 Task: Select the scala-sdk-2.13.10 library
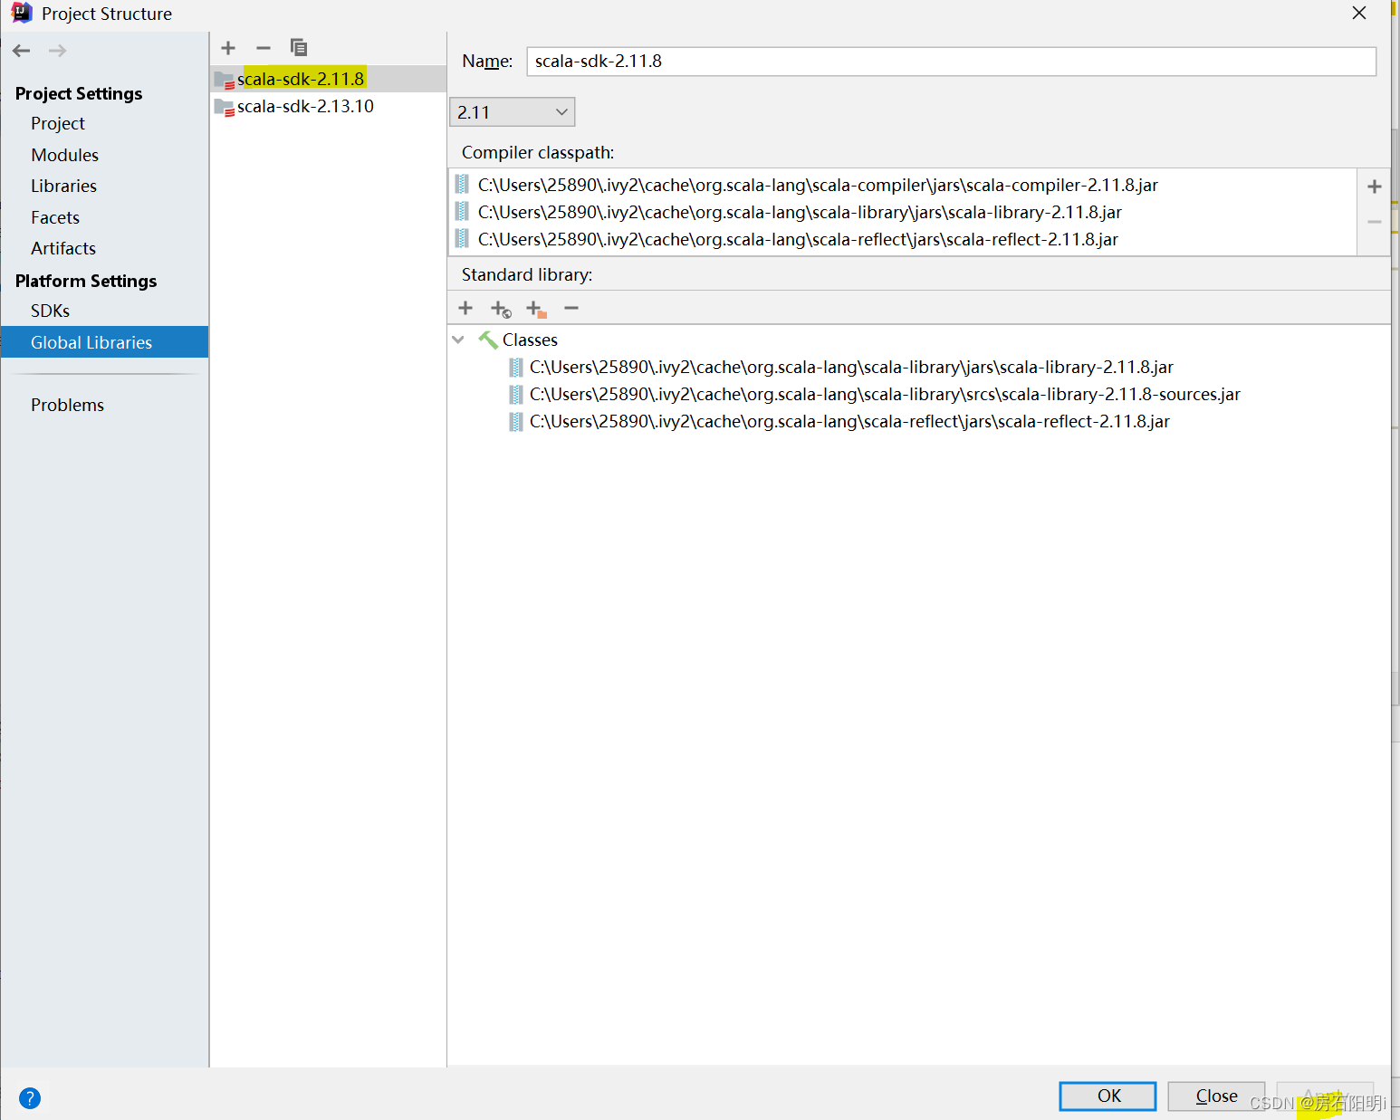coord(305,106)
